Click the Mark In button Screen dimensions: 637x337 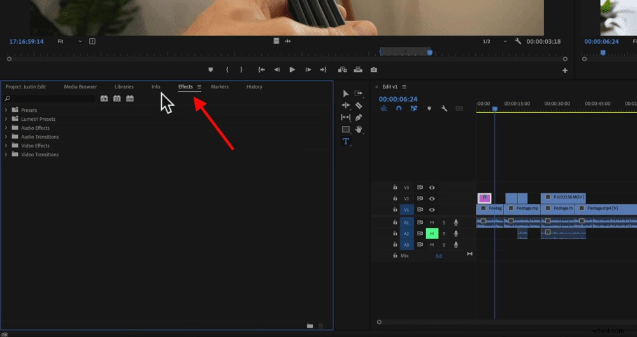227,70
